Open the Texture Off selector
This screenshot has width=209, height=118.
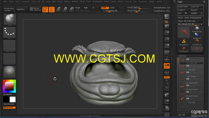pyautogui.click(x=9, y=59)
